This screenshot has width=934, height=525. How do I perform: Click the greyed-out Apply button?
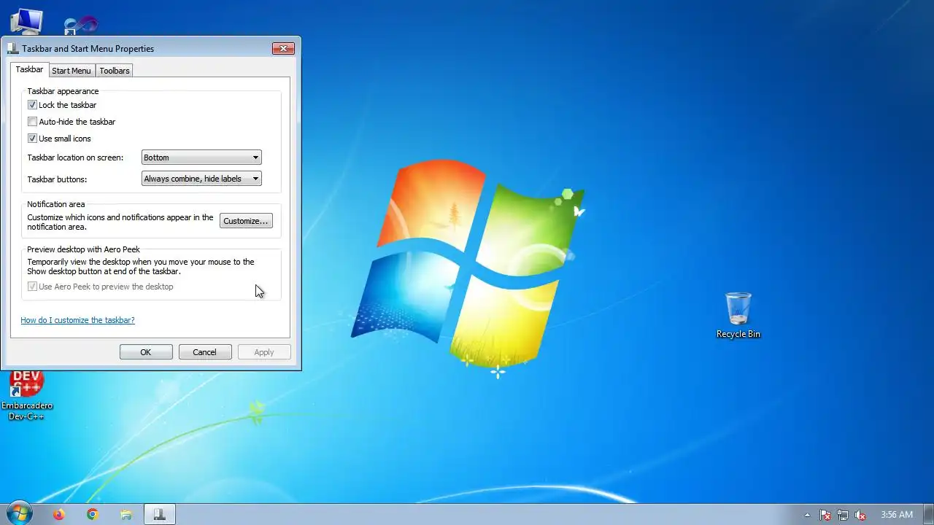coord(264,352)
